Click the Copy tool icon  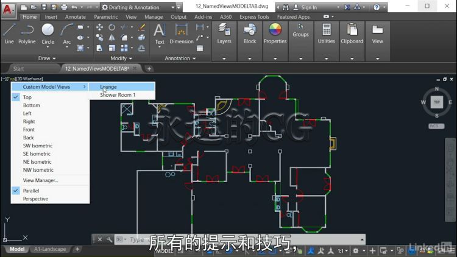tap(100, 38)
